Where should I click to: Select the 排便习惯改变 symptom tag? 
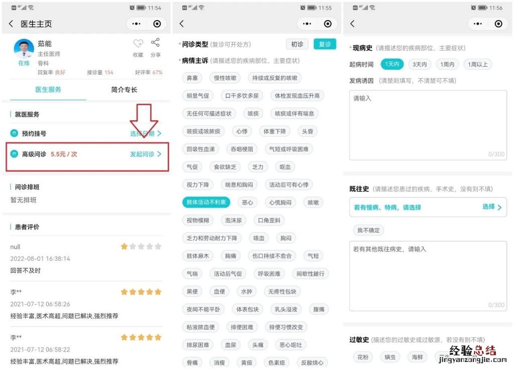coord(286,327)
